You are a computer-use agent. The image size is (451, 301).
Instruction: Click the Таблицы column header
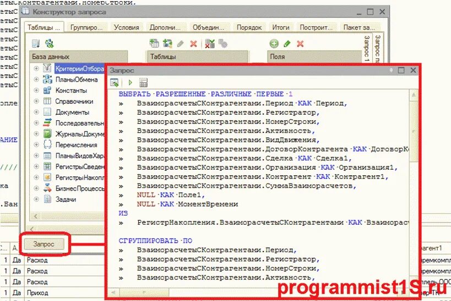tap(197, 57)
